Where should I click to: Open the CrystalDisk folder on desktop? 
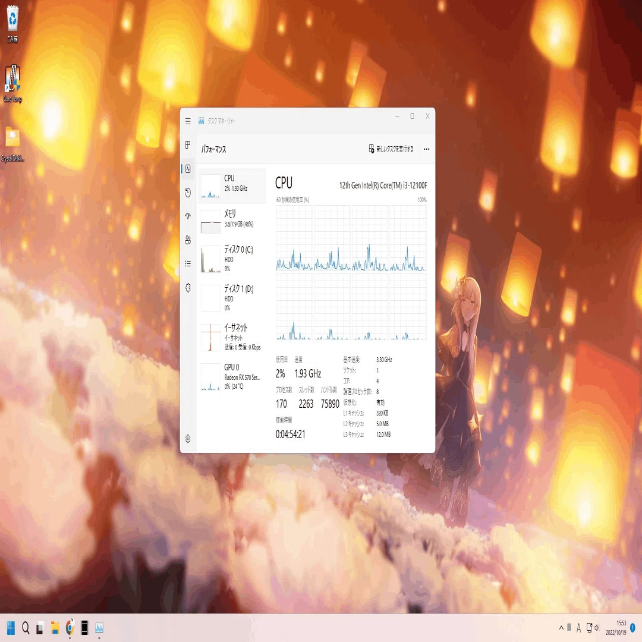click(12, 143)
